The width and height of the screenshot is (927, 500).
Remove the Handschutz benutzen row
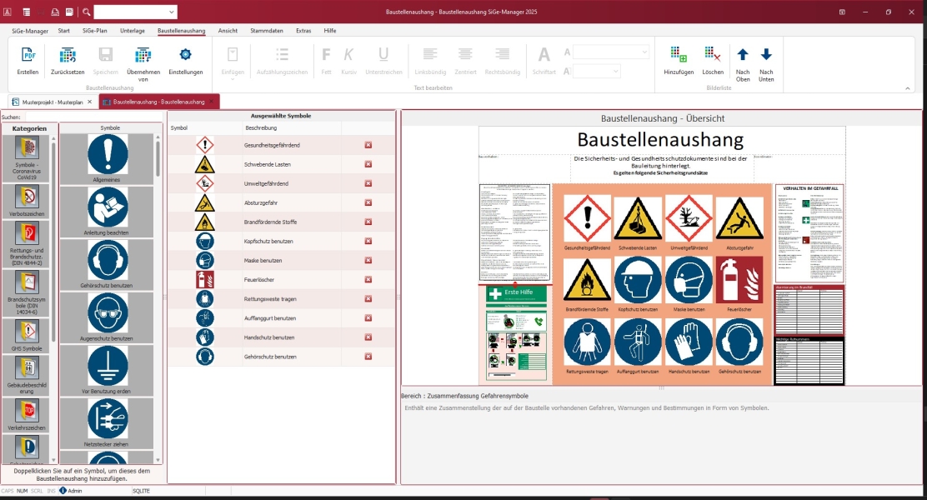(x=368, y=337)
